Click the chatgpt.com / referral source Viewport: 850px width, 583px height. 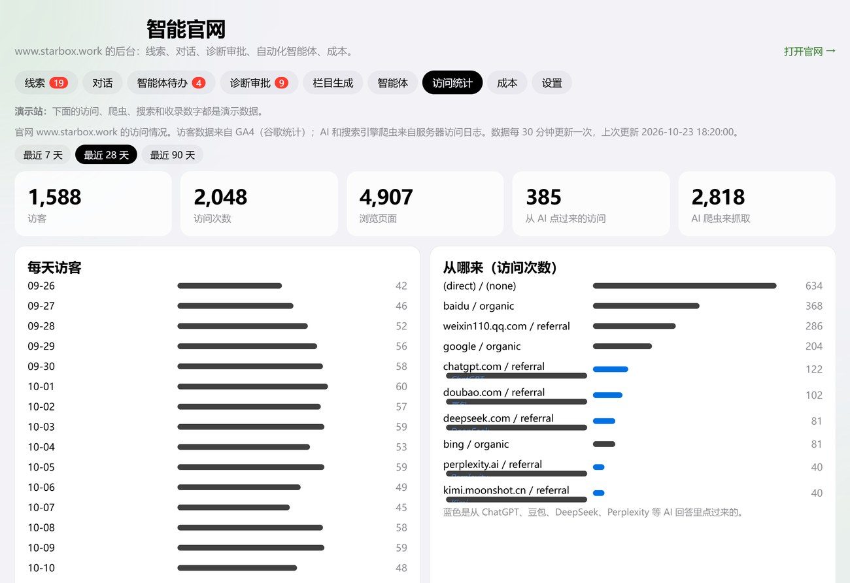(494, 367)
